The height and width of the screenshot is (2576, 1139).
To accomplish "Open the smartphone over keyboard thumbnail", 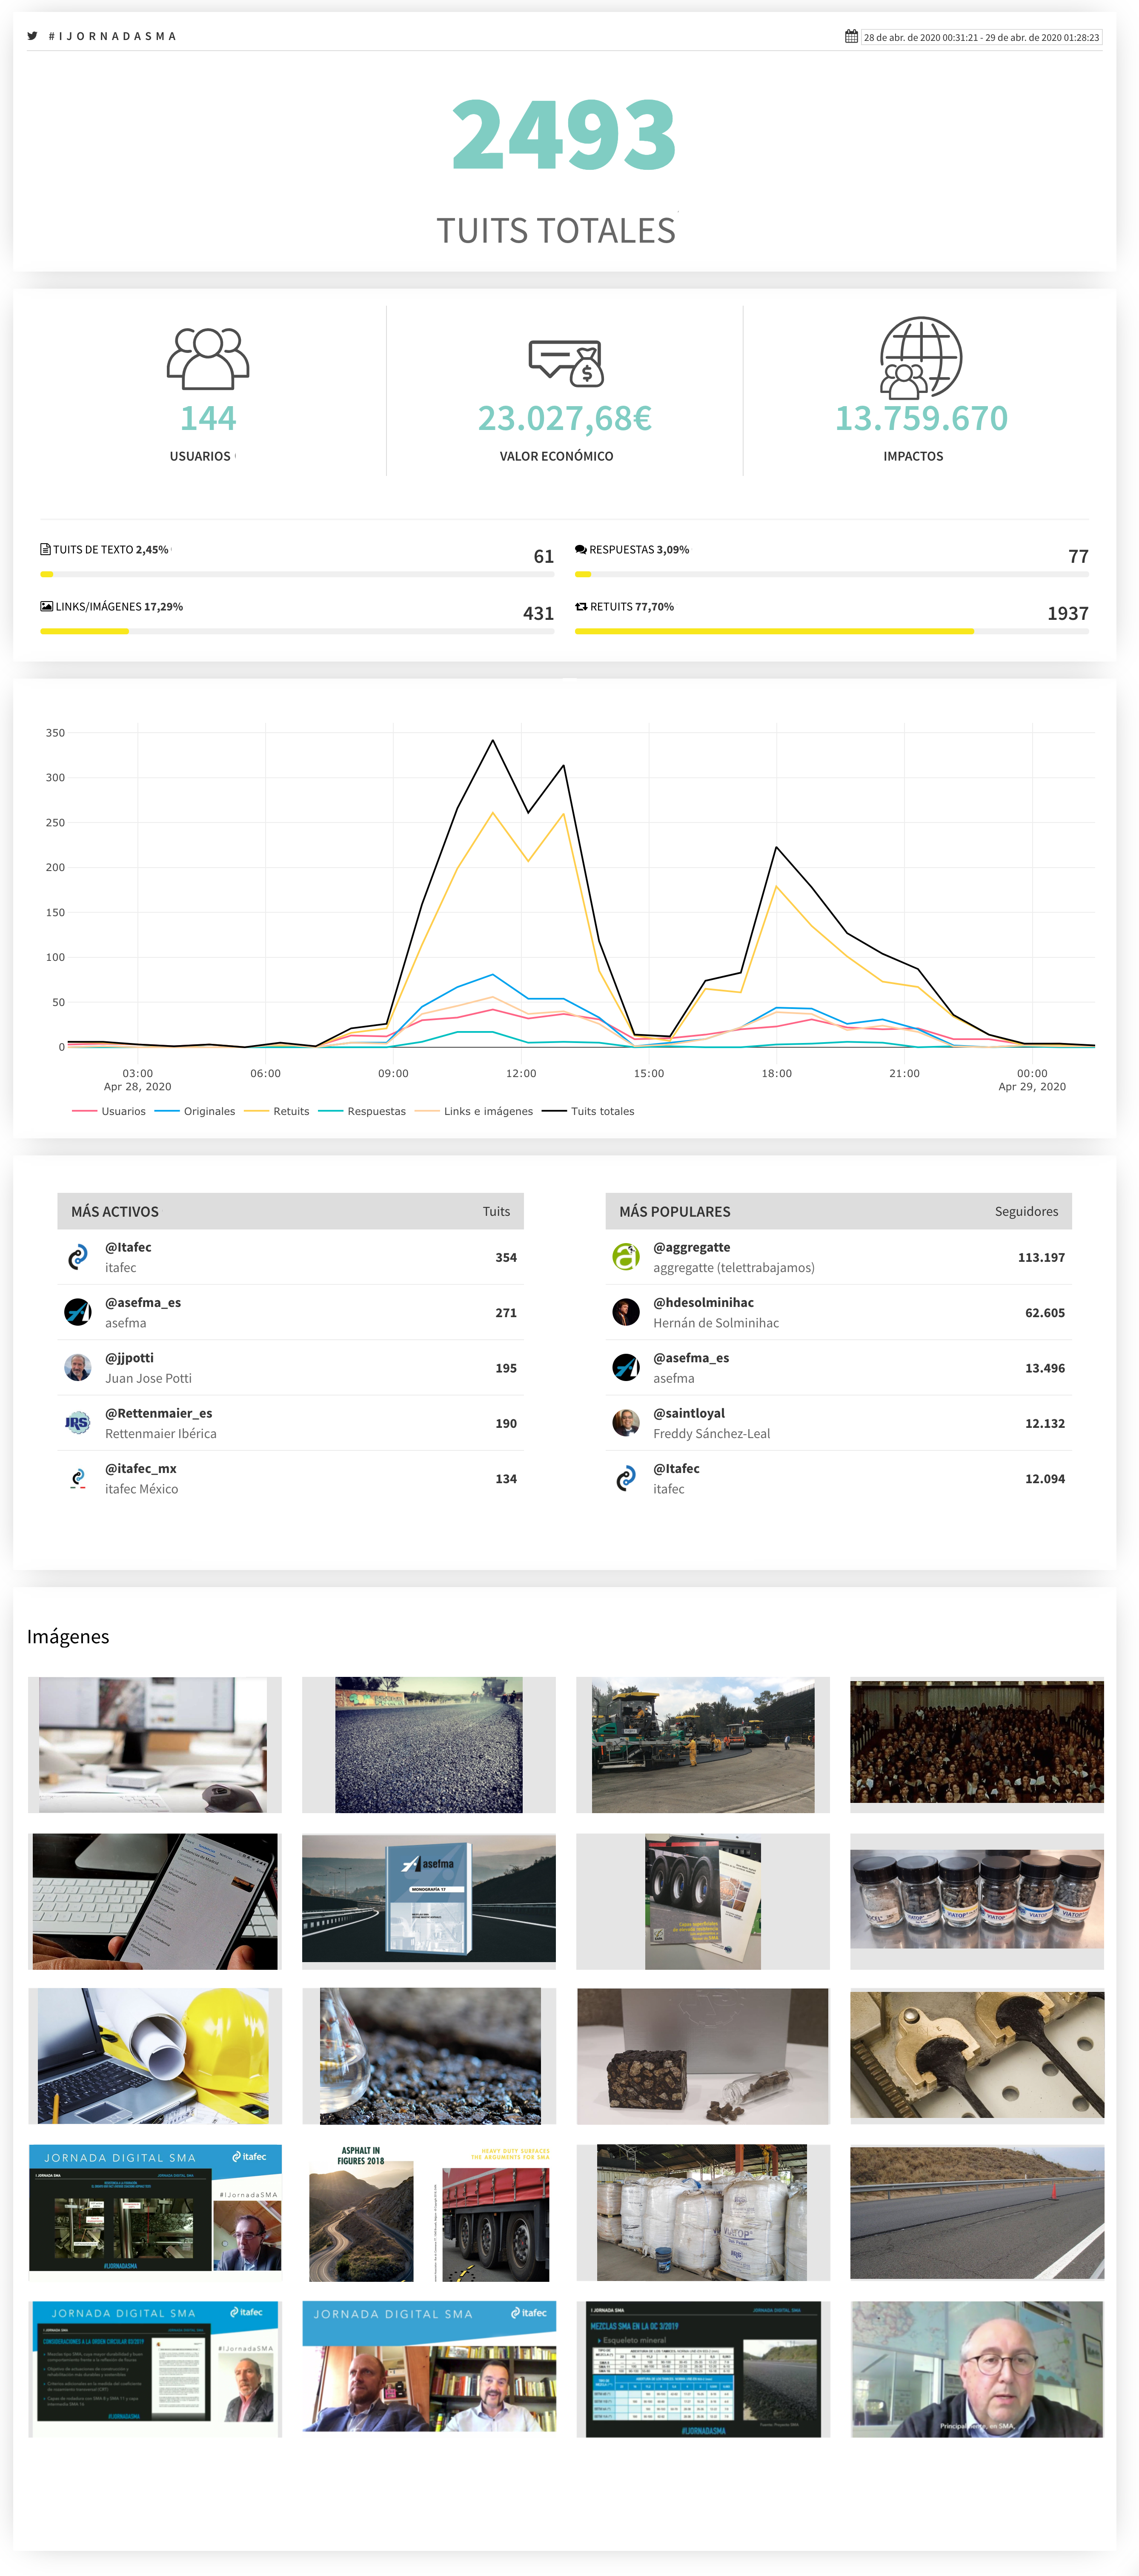I will click(x=155, y=1901).
